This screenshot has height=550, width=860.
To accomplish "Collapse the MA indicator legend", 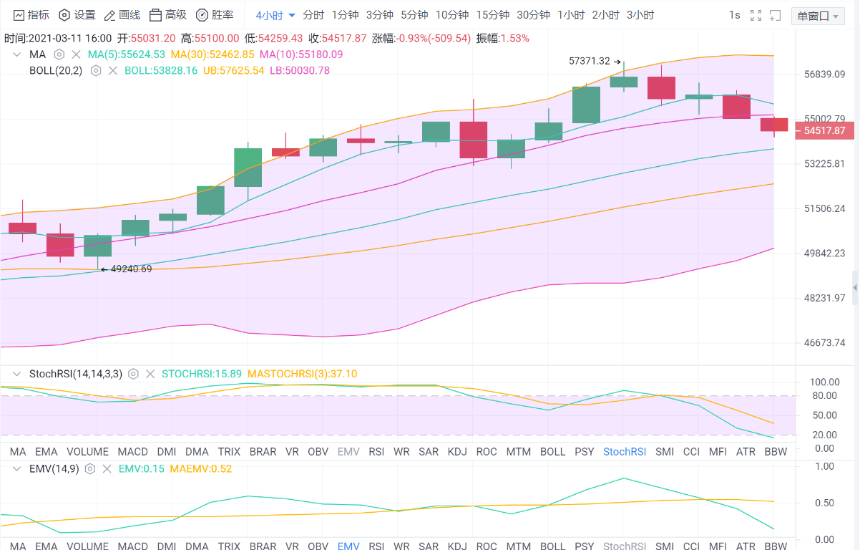I will [x=18, y=54].
